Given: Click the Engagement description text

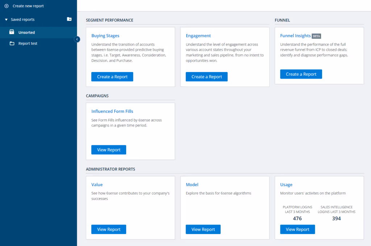Looking at the screenshot, I should click(225, 53).
